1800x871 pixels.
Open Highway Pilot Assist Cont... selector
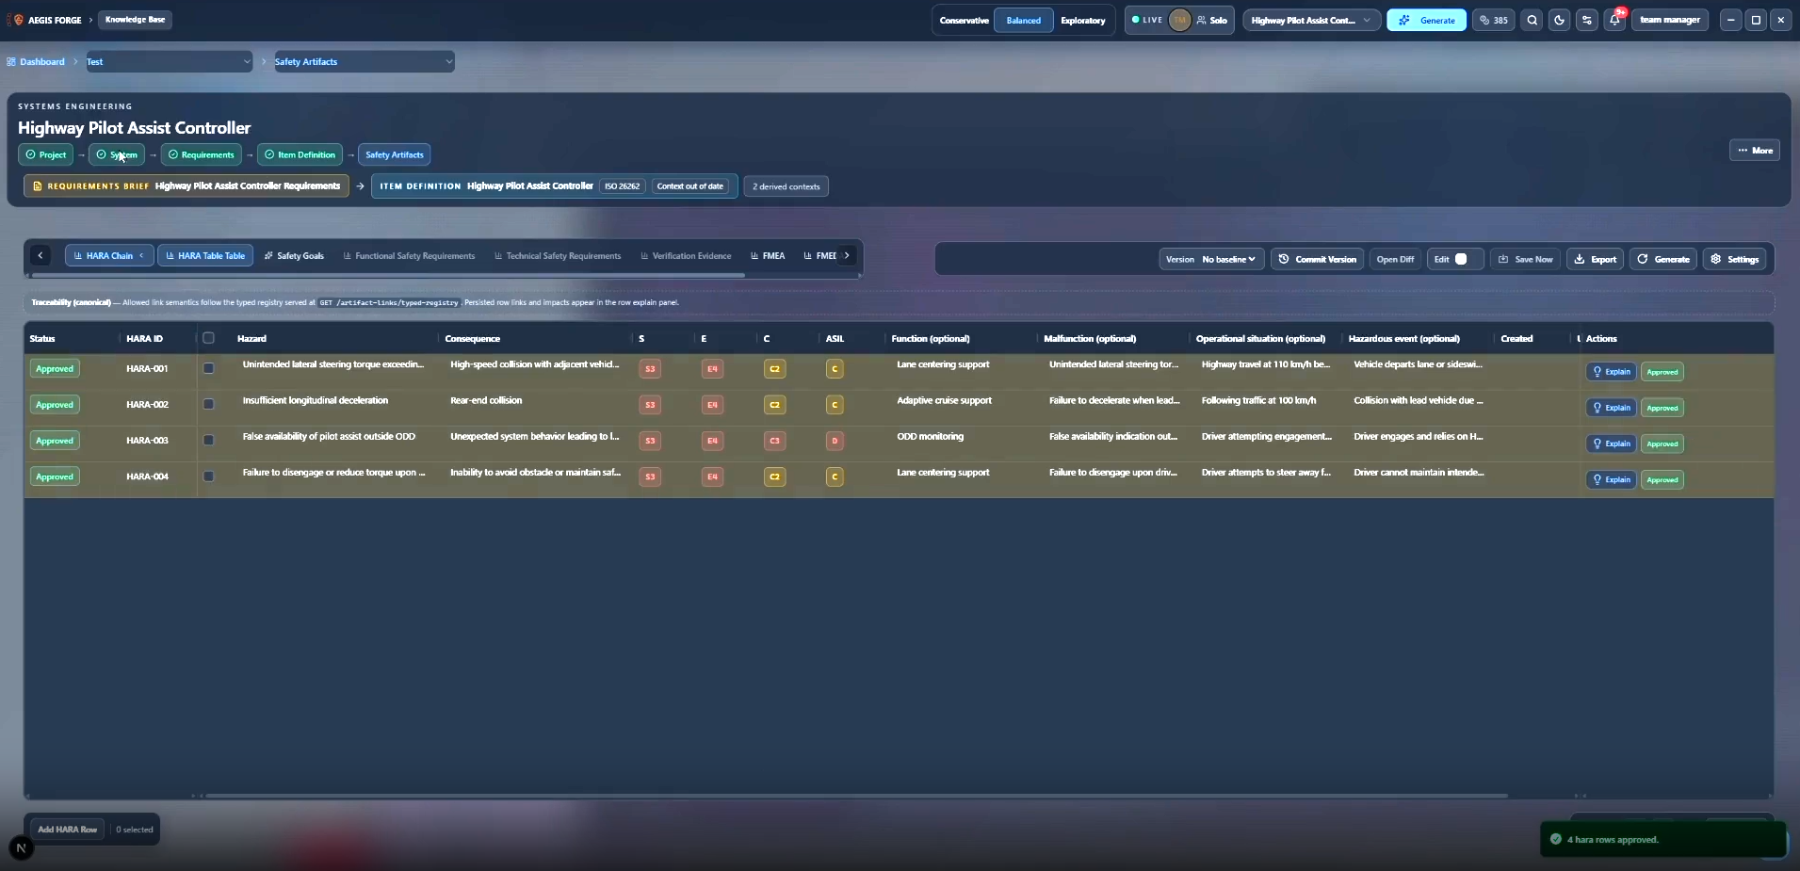click(x=1311, y=20)
